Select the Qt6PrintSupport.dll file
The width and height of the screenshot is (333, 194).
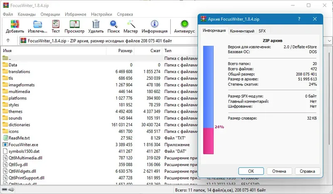coord(99,178)
